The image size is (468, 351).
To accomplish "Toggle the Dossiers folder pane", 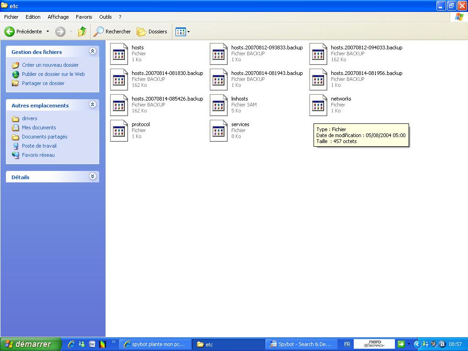I will tap(152, 32).
